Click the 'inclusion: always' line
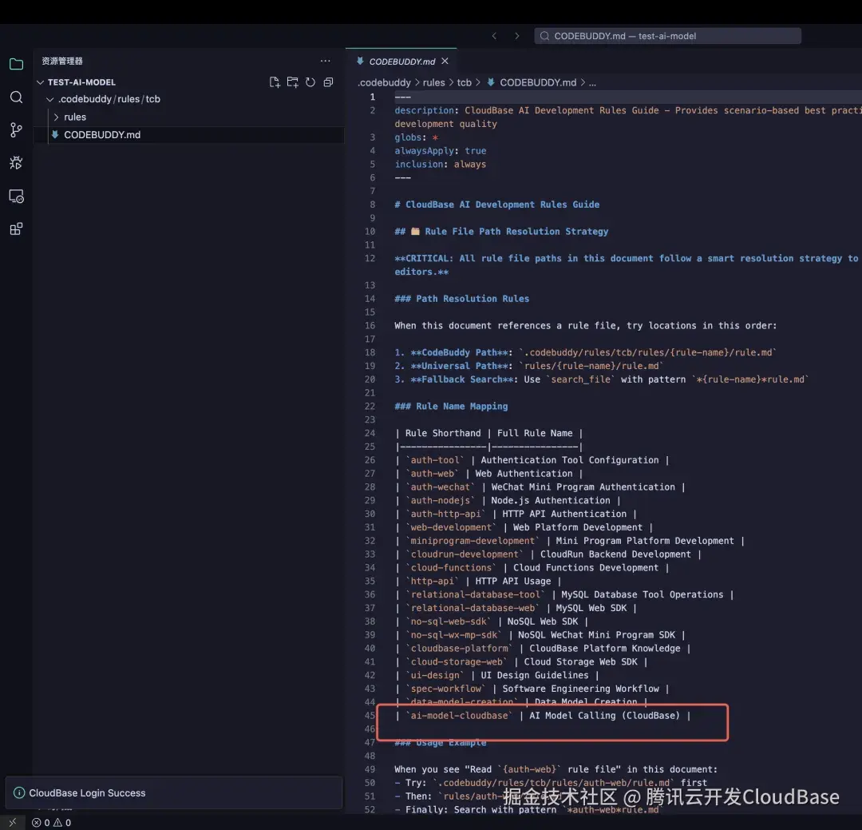862x830 pixels. [x=440, y=164]
